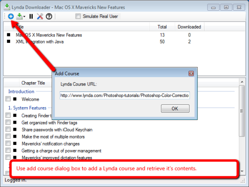Check Make the most of multiple monitors checkbox

point(8,136)
